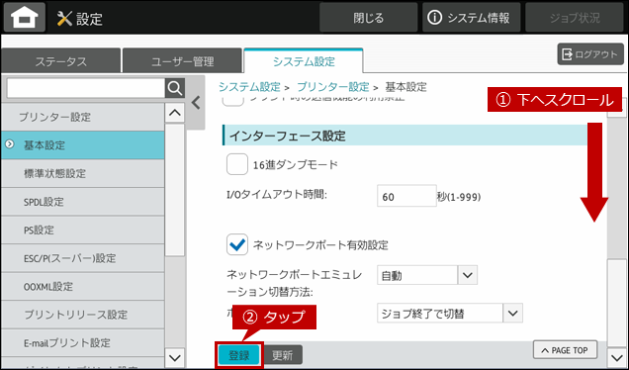The width and height of the screenshot is (629, 370).
Task: Go to the home screen icon
Action: tap(25, 18)
